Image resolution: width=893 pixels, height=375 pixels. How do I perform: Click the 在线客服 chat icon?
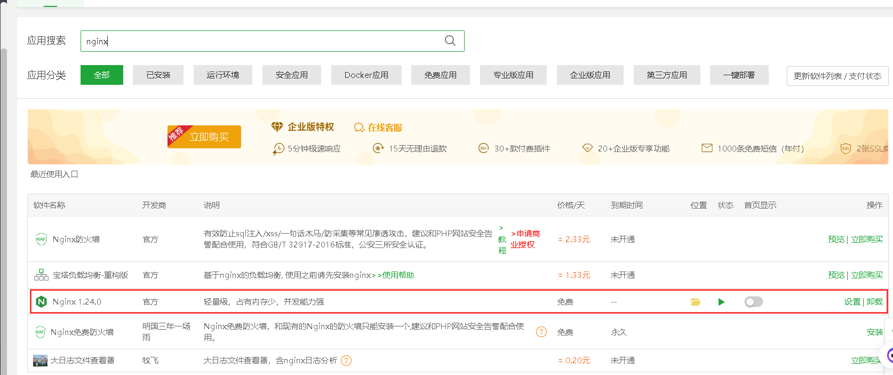(x=359, y=127)
